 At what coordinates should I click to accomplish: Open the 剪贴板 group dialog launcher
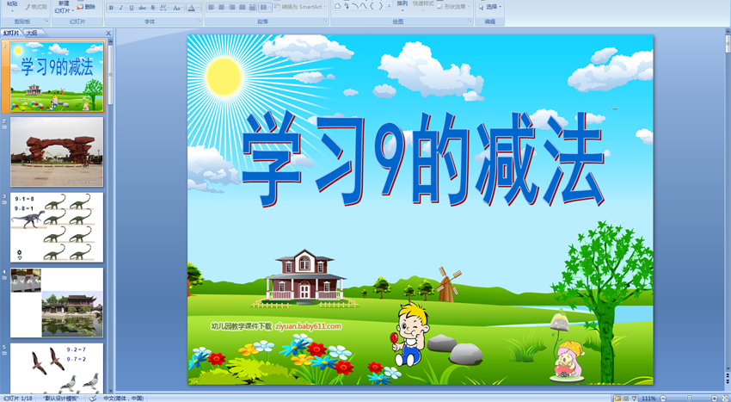46,22
